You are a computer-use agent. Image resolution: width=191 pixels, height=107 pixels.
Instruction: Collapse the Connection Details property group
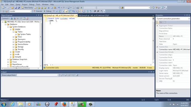(x=157, y=52)
